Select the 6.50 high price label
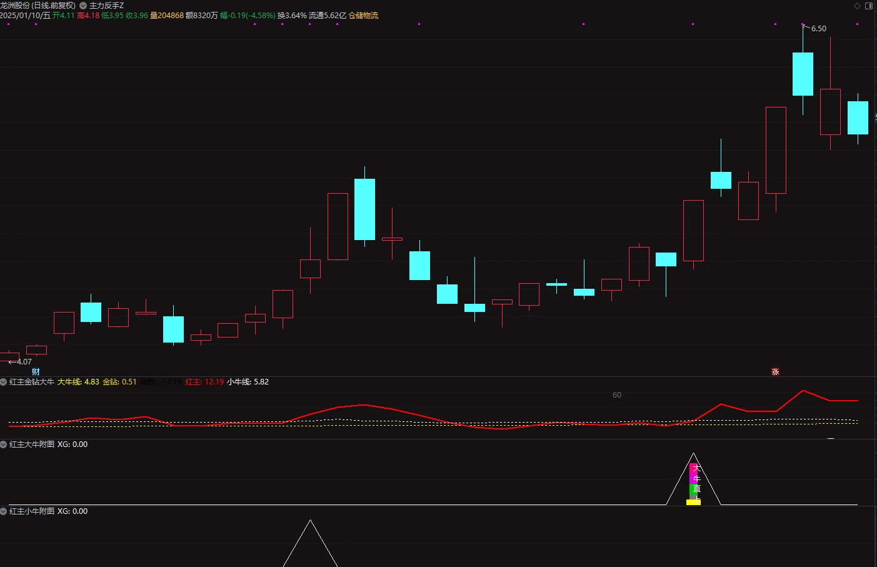Viewport: 877px width, 567px height. point(819,29)
